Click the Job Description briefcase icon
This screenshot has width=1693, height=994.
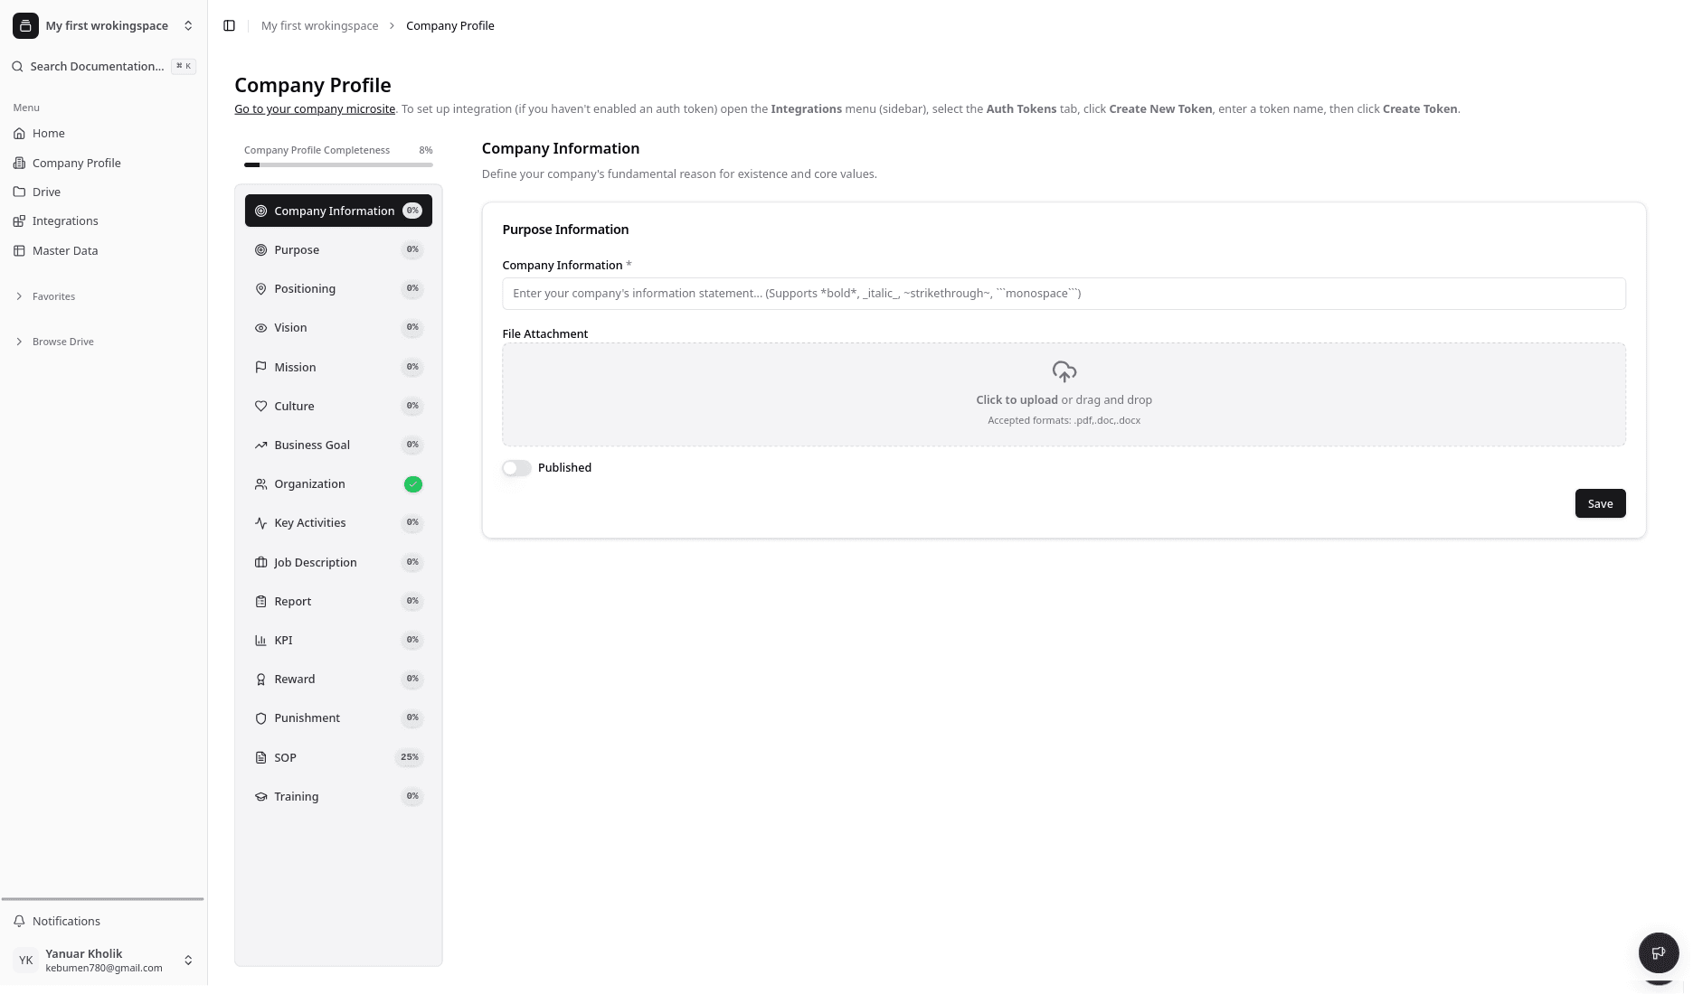[260, 562]
